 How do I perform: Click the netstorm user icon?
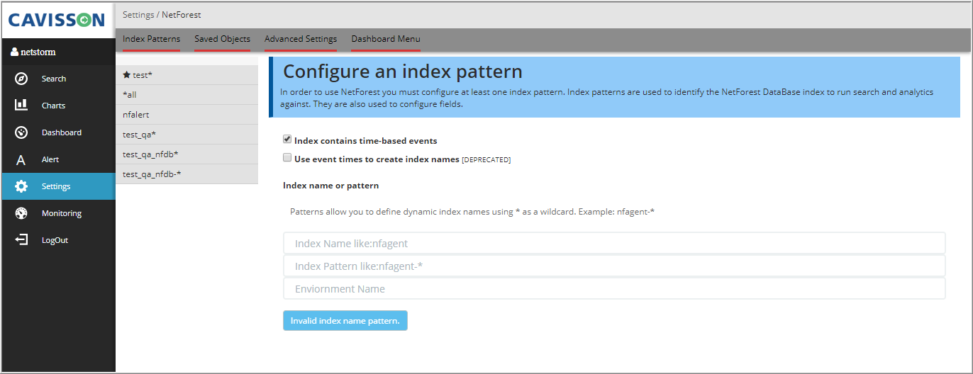coord(13,52)
